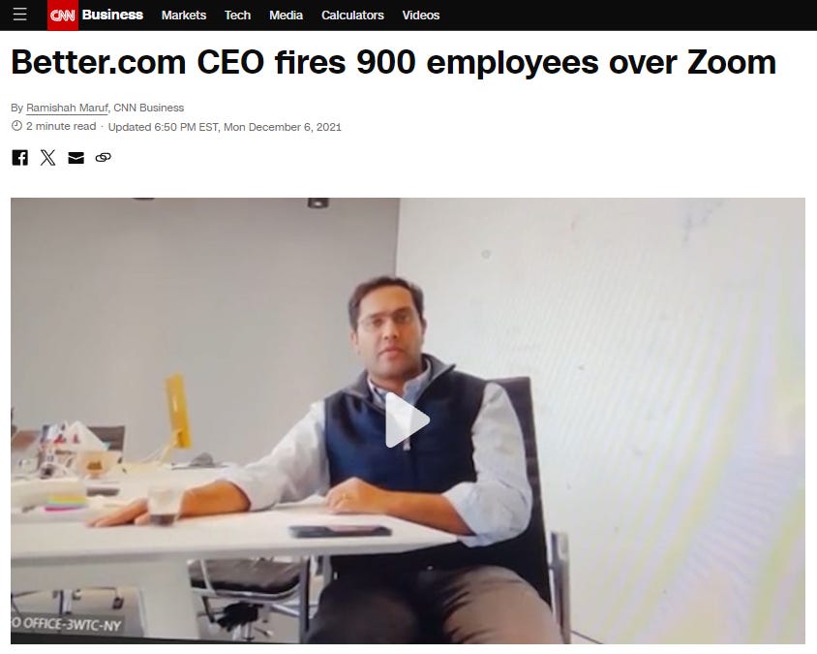Click the '2 minute read' label
The height and width of the screenshot is (654, 817).
coord(61,126)
